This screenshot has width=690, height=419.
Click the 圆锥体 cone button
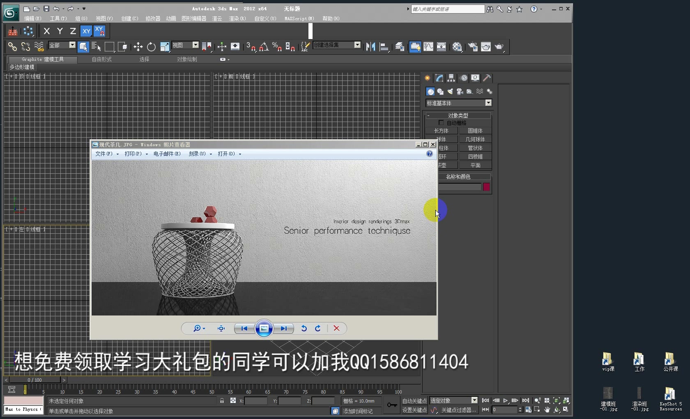(475, 131)
